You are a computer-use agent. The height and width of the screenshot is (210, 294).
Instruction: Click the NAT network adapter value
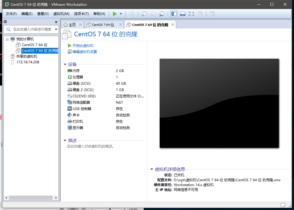click(119, 103)
